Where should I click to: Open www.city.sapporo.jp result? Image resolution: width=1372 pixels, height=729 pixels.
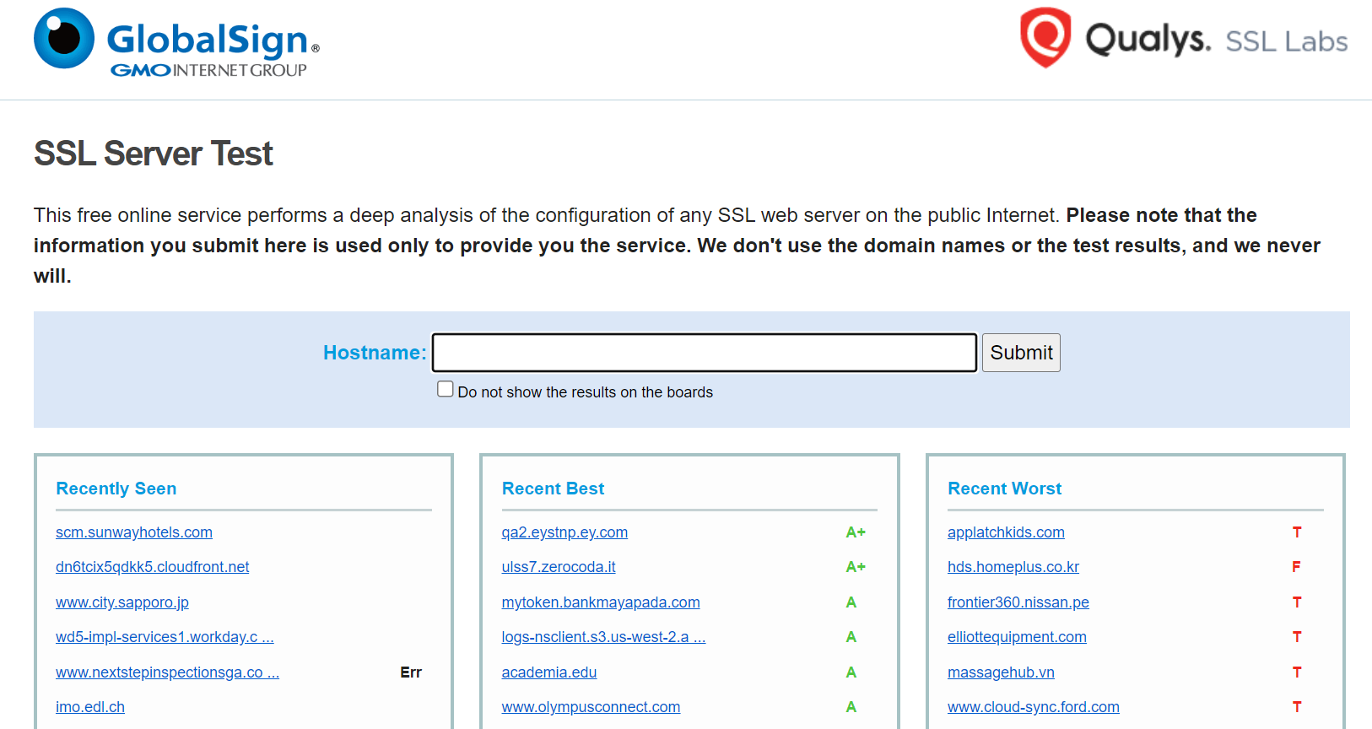[122, 602]
